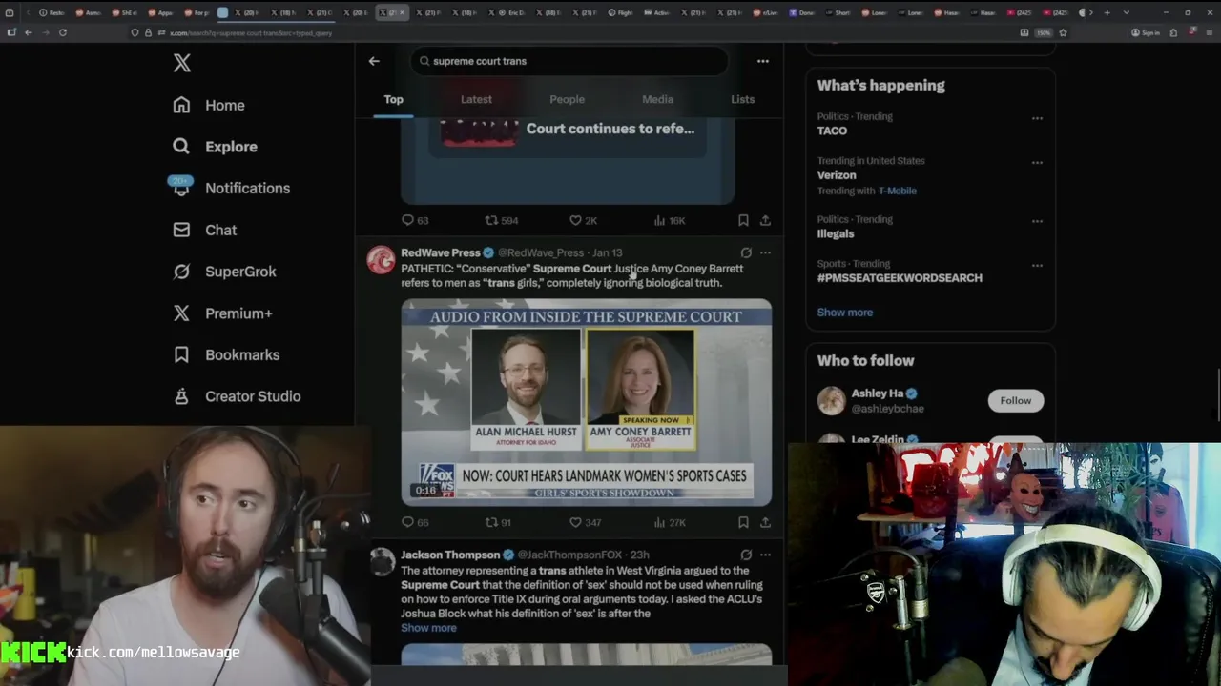Open the T-Mobile promoted link
This screenshot has width=1221, height=686.
point(897,191)
